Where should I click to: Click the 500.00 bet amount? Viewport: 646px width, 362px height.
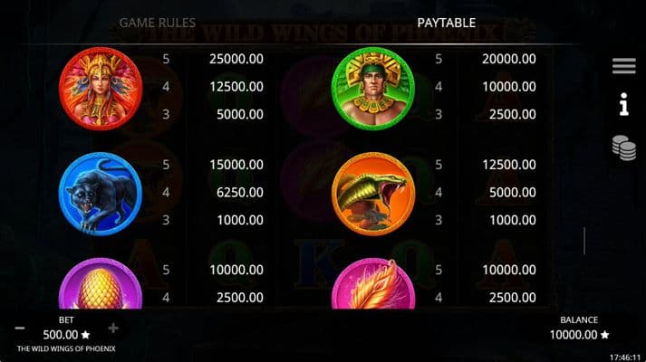[61, 335]
